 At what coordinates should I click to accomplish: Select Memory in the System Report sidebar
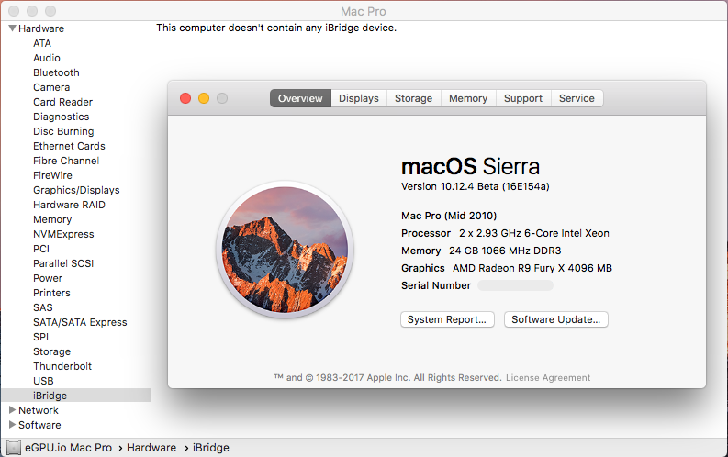point(52,219)
